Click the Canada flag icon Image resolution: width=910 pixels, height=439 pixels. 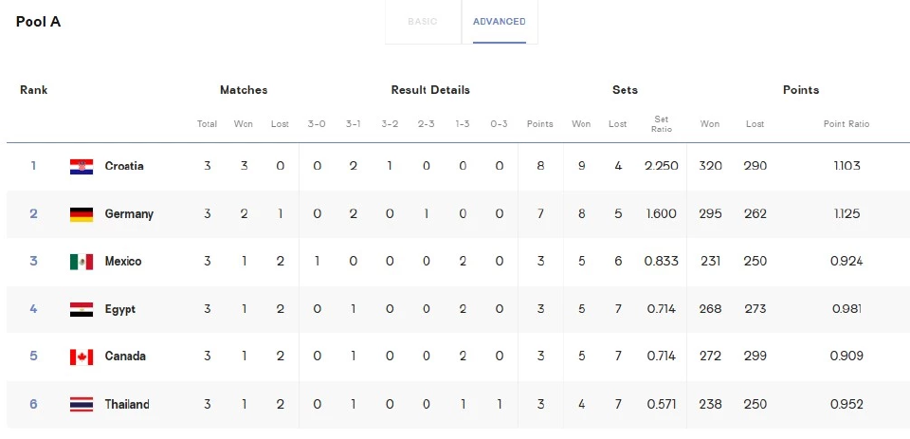82,357
